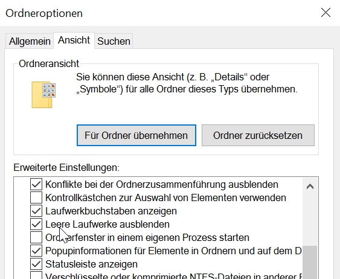Click the settings list scrollbar thumb
The image size is (340, 279).
310,262
